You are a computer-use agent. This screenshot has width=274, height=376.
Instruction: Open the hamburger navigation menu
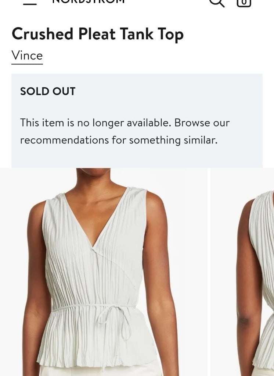pyautogui.click(x=30, y=3)
